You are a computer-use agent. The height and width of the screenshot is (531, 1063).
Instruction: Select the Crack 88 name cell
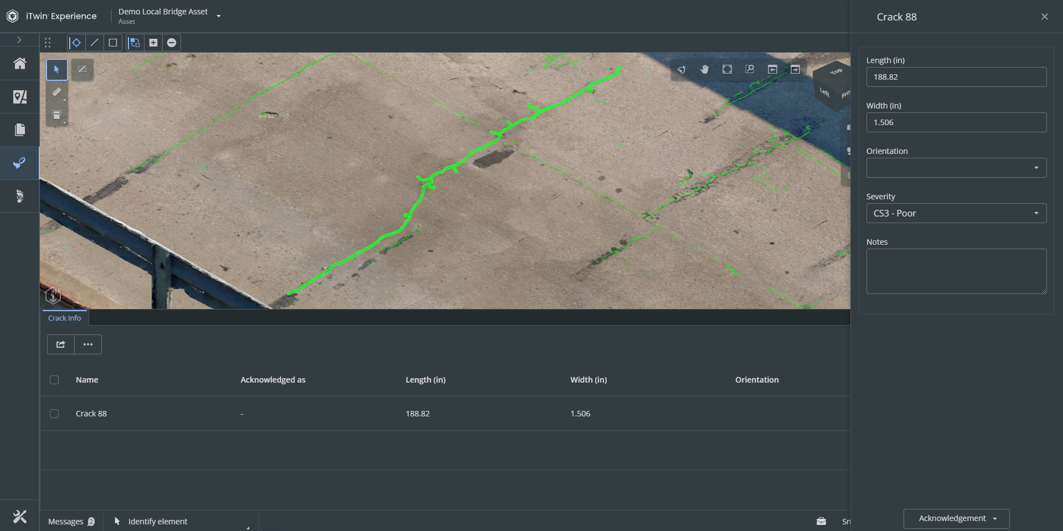91,414
